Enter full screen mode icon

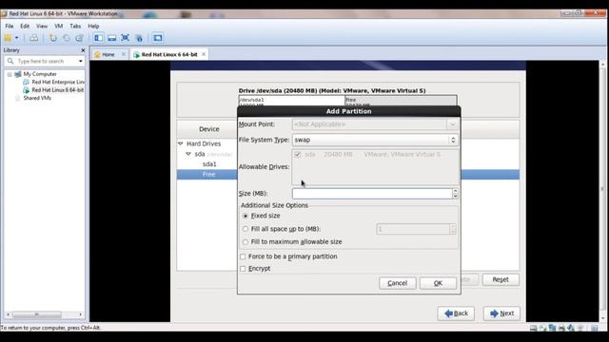tap(125, 38)
